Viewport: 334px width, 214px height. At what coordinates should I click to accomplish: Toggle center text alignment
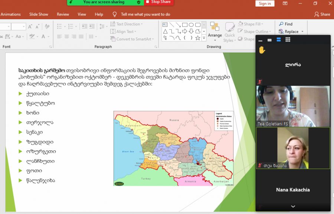(x=67, y=36)
